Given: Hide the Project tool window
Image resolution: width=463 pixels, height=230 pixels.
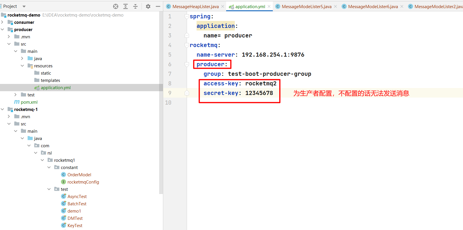Looking at the screenshot, I should [158, 6].
